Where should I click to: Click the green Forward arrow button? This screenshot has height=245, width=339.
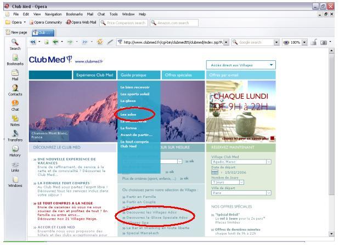point(70,42)
